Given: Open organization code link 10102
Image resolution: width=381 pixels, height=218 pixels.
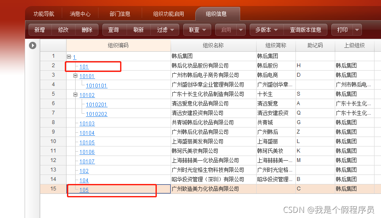Looking at the screenshot, I should (87, 95).
